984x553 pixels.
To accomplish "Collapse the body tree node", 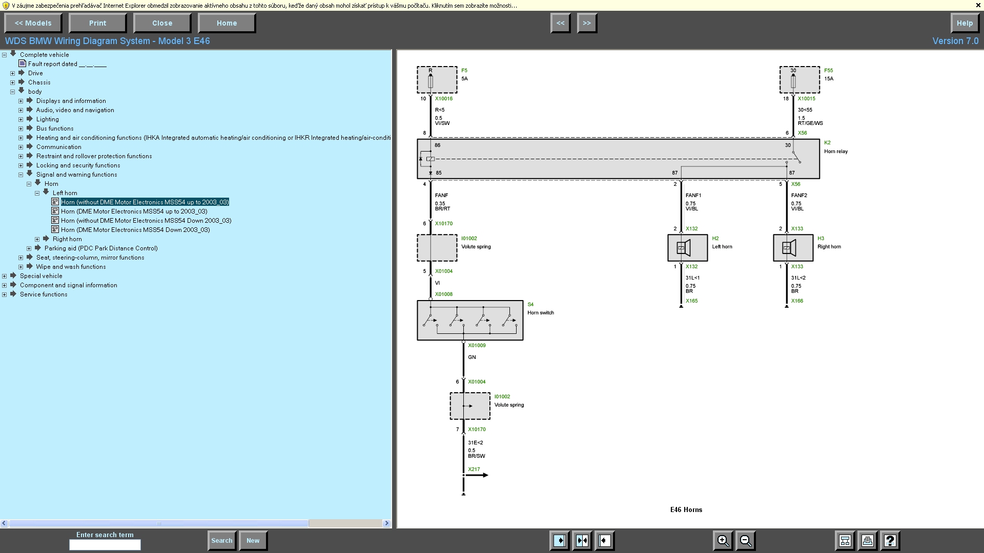I will coord(13,92).
